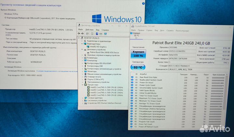Click the Valid Spare Blocks row text
This screenshot has width=234, height=137.
click(x=147, y=90)
